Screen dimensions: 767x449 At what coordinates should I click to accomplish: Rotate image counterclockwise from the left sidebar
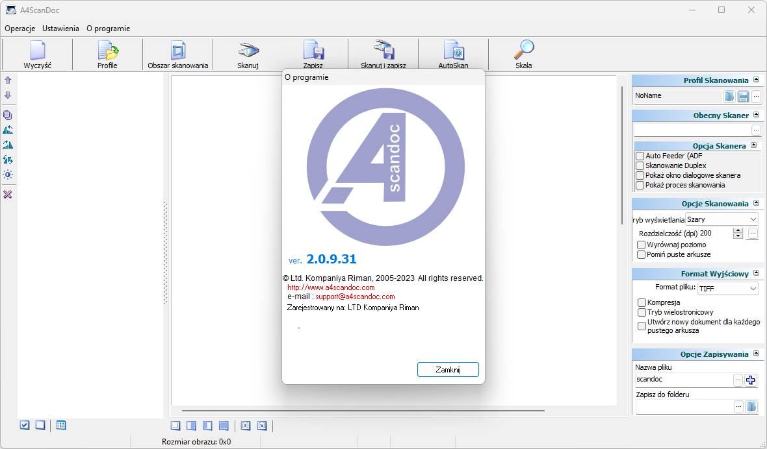[x=8, y=130]
